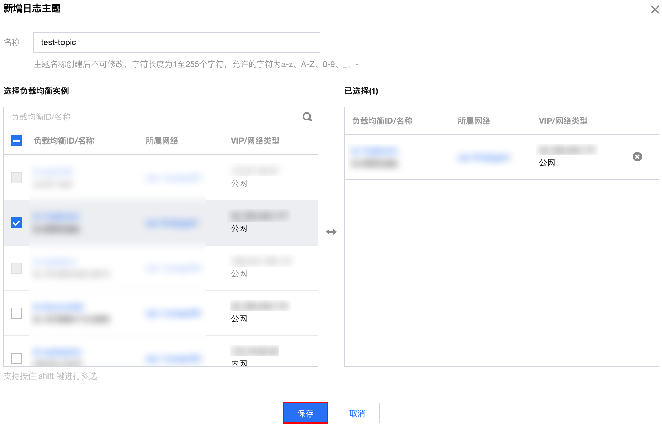The width and height of the screenshot is (662, 424).
Task: Open the second-row instance ID link
Action: pos(56,217)
